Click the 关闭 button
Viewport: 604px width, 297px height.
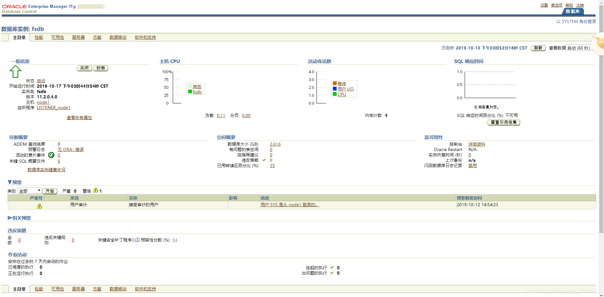[84, 68]
